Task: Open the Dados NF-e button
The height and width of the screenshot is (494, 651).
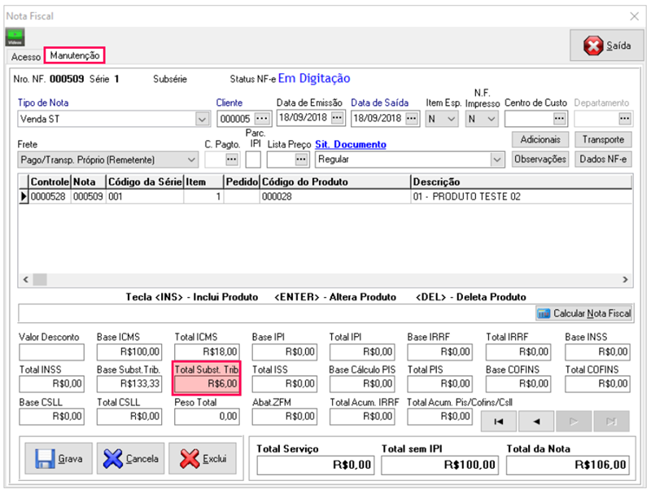Action: [x=603, y=160]
